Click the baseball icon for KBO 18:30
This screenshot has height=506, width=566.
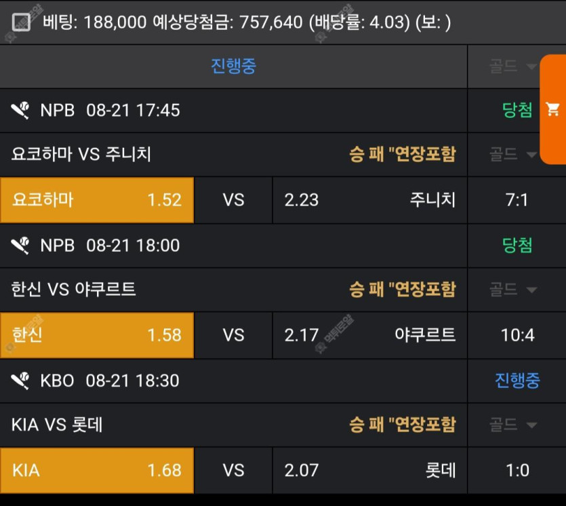(x=20, y=381)
